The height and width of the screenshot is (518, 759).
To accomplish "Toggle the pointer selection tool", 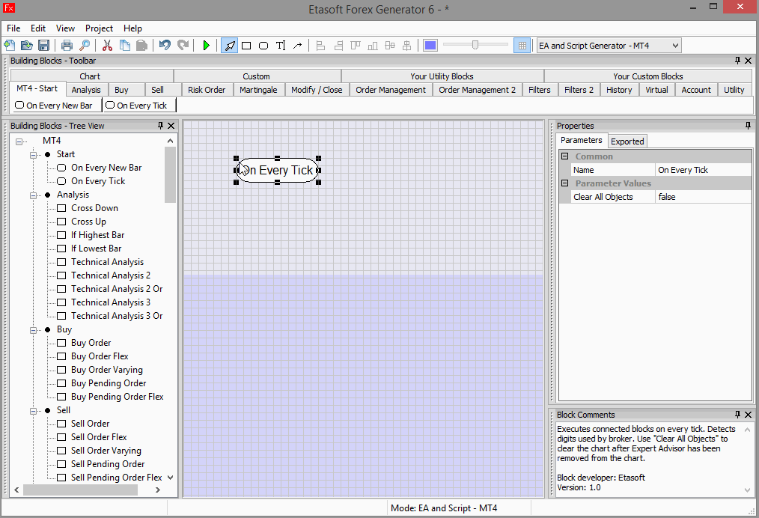I will coord(229,46).
